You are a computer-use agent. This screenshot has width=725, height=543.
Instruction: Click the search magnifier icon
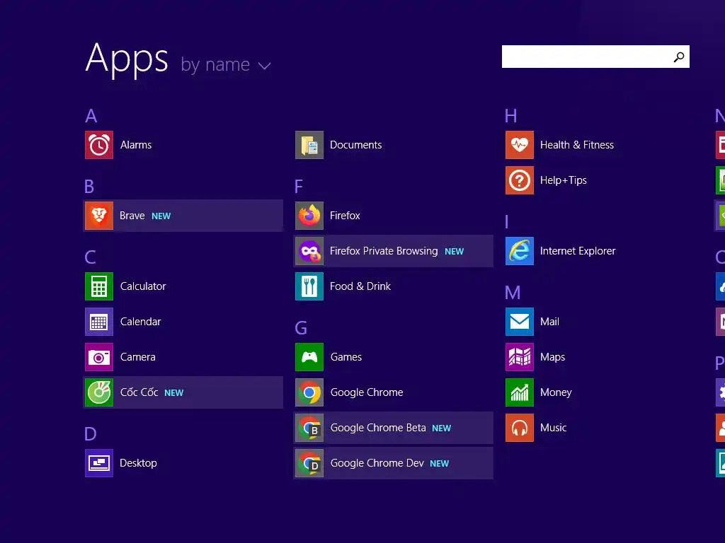pyautogui.click(x=679, y=57)
